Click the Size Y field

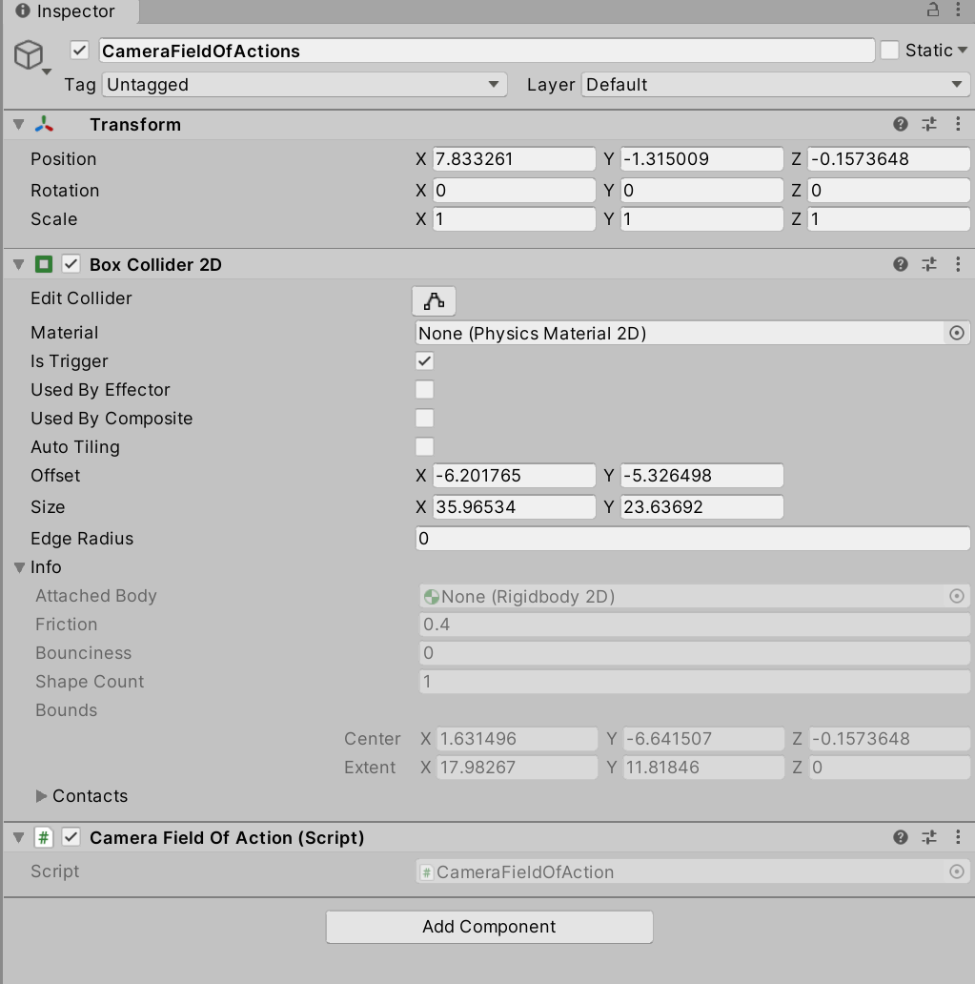click(x=701, y=506)
